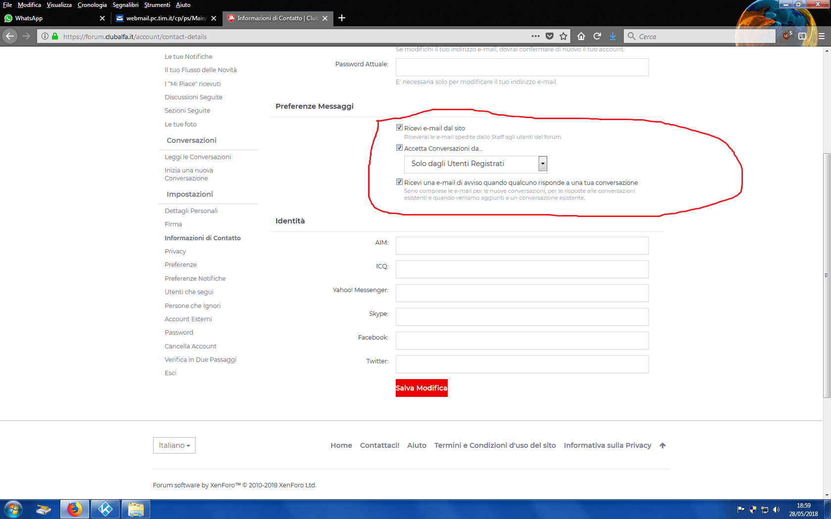The height and width of the screenshot is (519, 831).
Task: Switch to the WhatsApp tab
Action: coord(49,18)
